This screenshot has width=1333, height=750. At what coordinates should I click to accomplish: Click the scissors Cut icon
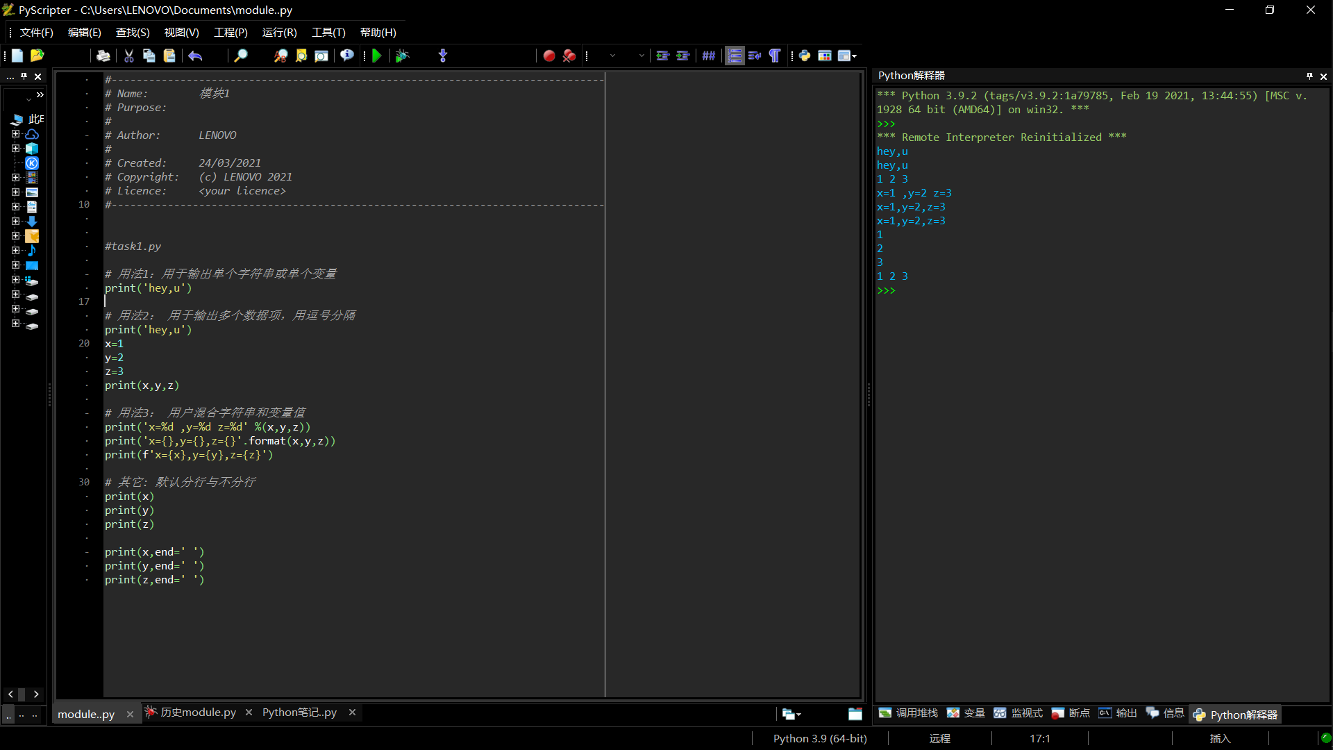129,56
